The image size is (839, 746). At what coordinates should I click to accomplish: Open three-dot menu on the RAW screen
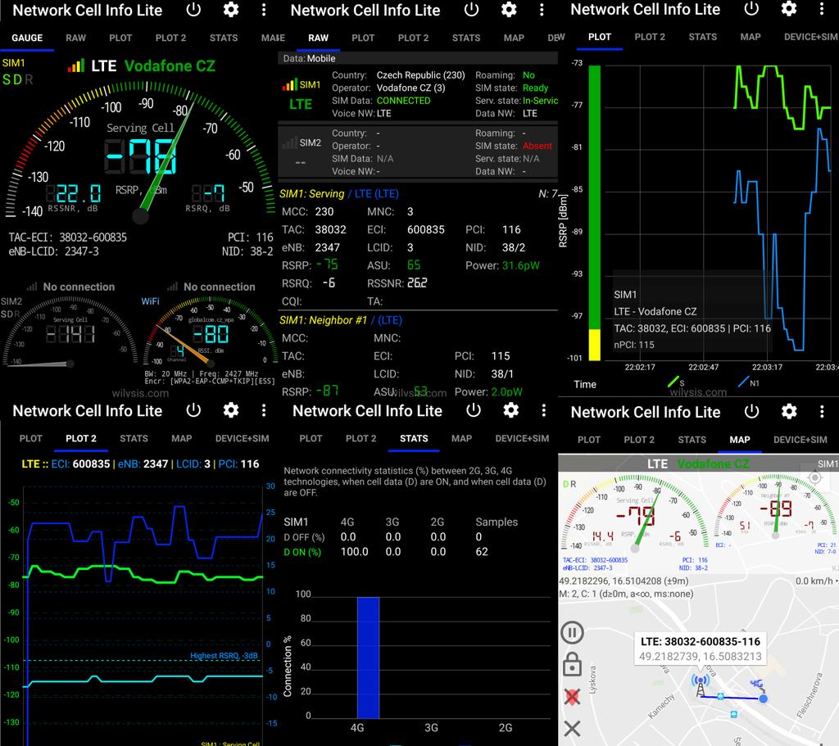(542, 10)
